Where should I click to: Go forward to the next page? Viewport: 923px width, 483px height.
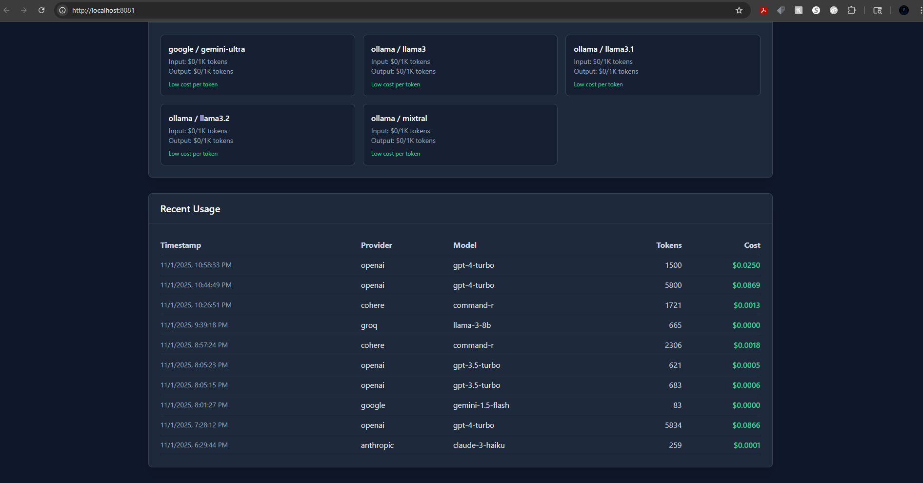[x=24, y=10]
